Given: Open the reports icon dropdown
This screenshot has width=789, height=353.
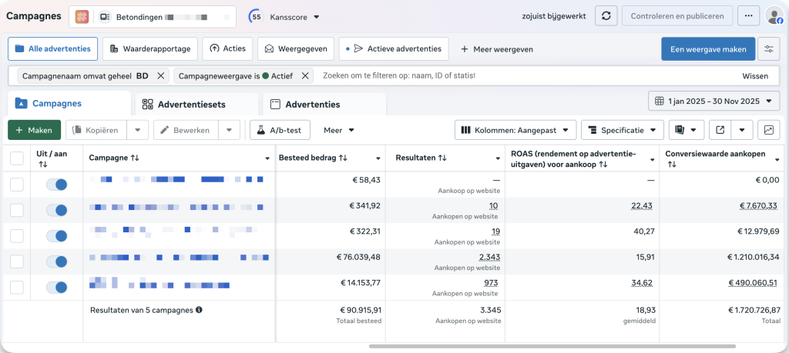Looking at the screenshot, I should point(686,130).
